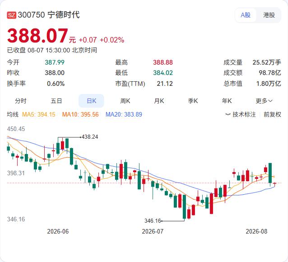Click the current price 388.07
Image resolution: width=288 pixels, height=262 pixels.
click(37, 36)
